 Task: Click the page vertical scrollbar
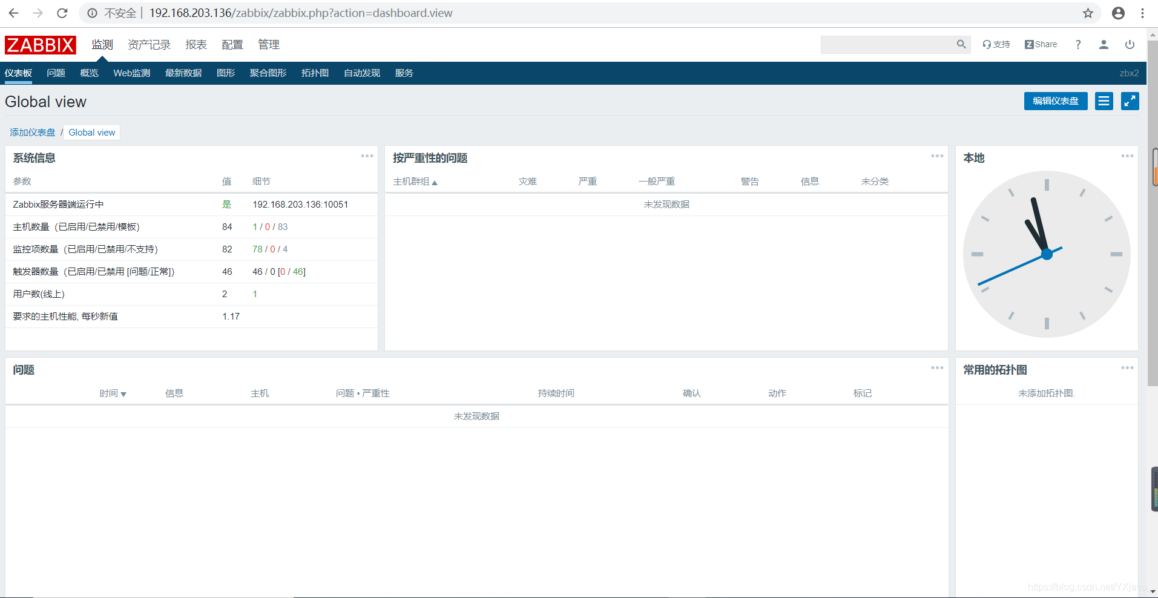pos(1153,212)
